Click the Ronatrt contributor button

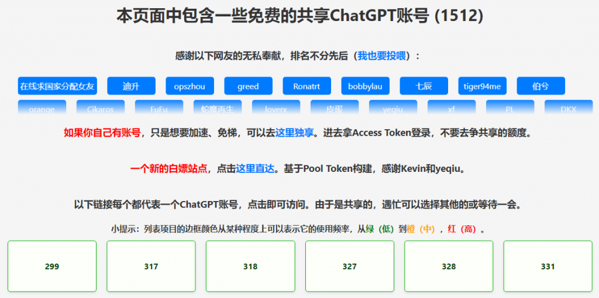coord(307,86)
